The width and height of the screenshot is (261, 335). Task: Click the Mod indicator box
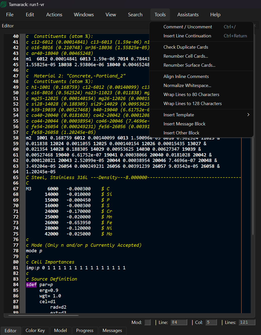tap(148, 322)
